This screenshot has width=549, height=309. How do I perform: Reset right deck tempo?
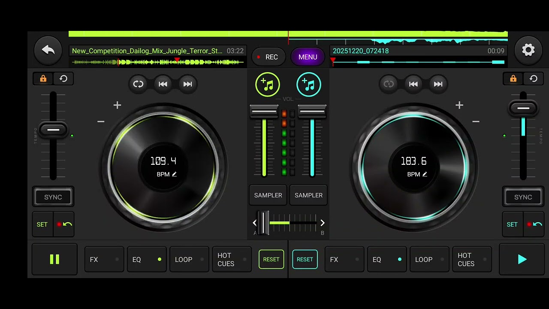tap(534, 79)
